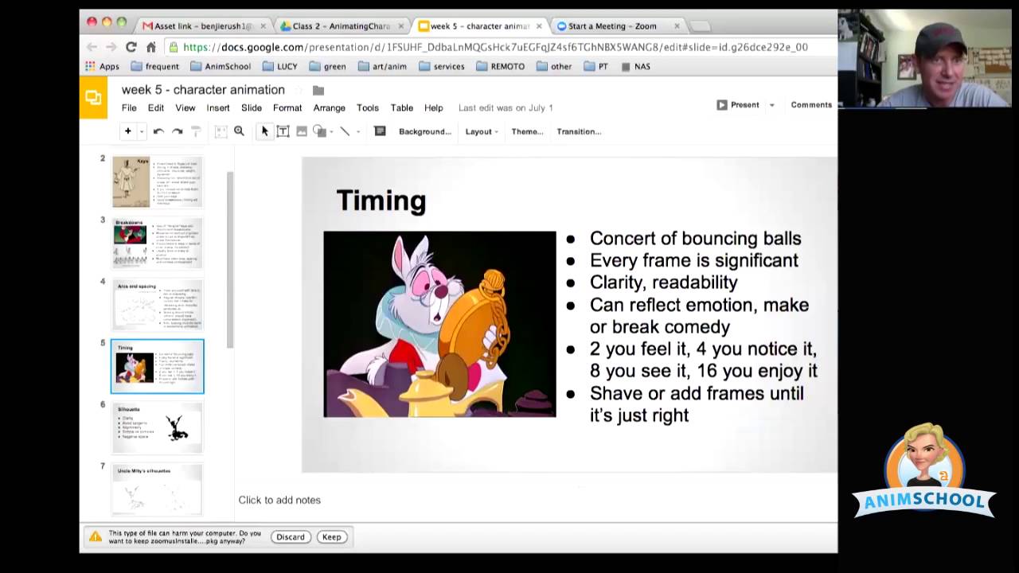Open the Layout dropdown
Image resolution: width=1019 pixels, height=573 pixels.
click(482, 131)
